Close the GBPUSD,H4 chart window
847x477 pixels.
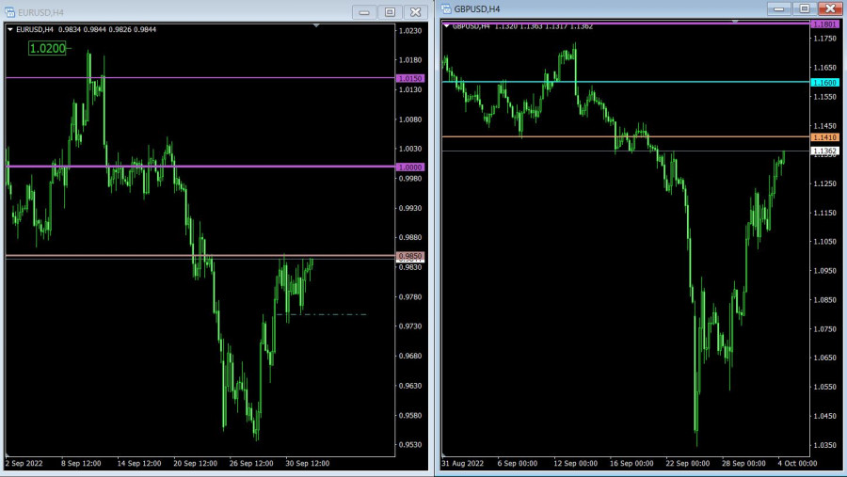point(829,8)
